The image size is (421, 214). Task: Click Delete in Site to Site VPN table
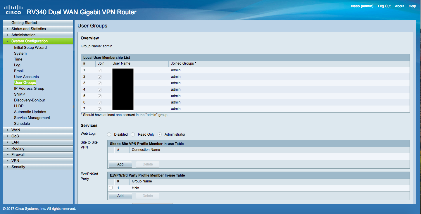(x=148, y=164)
